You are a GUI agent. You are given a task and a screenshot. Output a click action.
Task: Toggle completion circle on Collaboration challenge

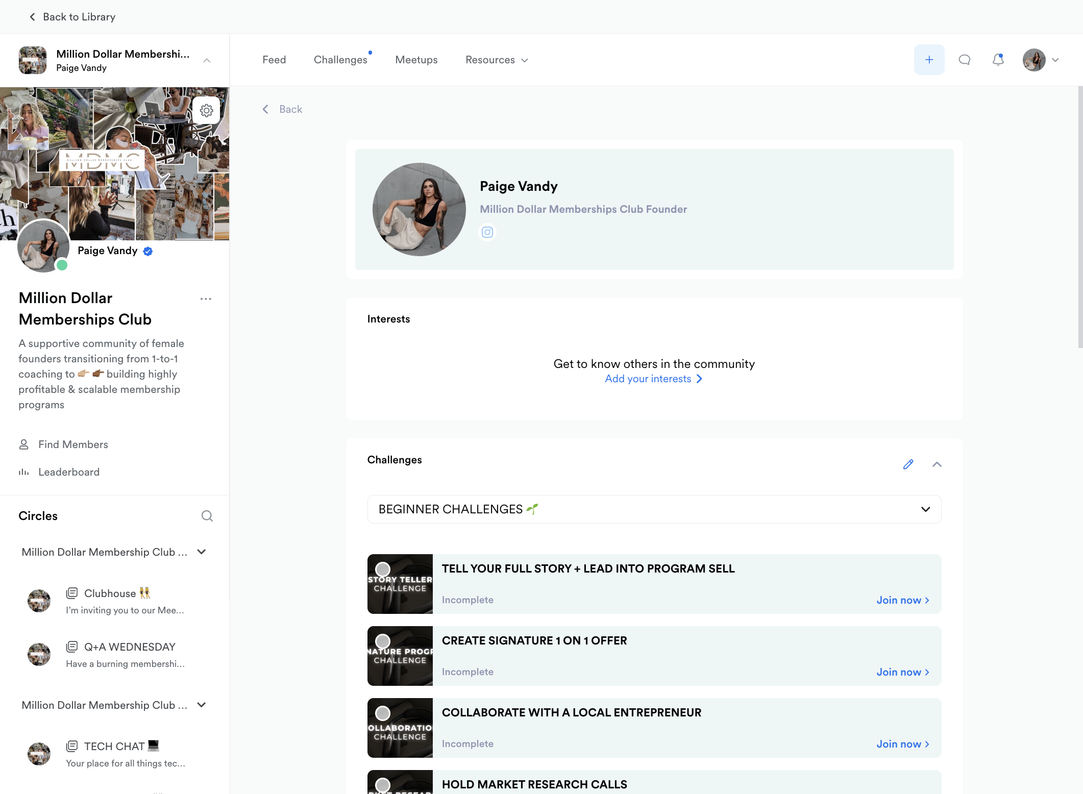(x=383, y=713)
